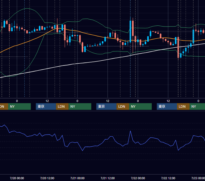Click the 東京 session block on 7/20

[46, 106]
